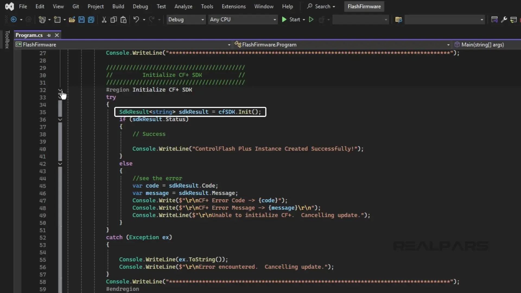Viewport: 521px width, 293px height.
Task: Click the window with branch arrow toolbar icon
Action: pos(513,20)
